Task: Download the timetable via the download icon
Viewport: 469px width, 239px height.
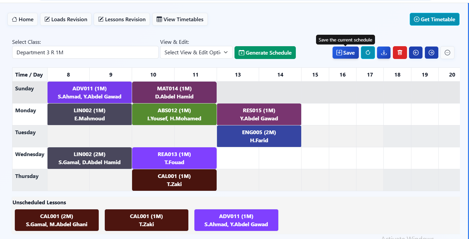Action: point(383,53)
